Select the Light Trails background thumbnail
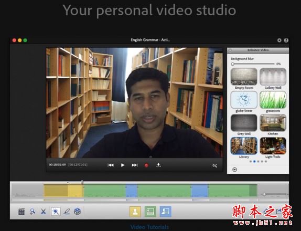This screenshot has width=301, height=231. click(x=273, y=146)
